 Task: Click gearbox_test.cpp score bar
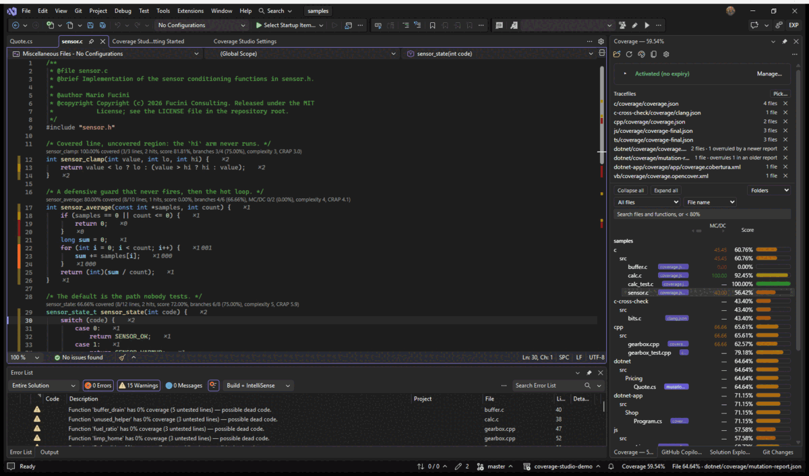point(773,353)
